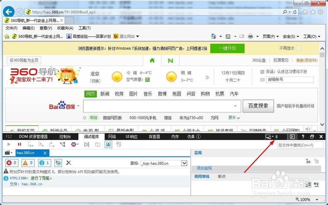
Task: Toggle the warnings filter showing 0
Action: (x=28, y=163)
